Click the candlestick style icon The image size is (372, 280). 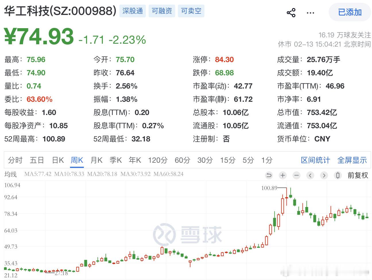[338, 175]
